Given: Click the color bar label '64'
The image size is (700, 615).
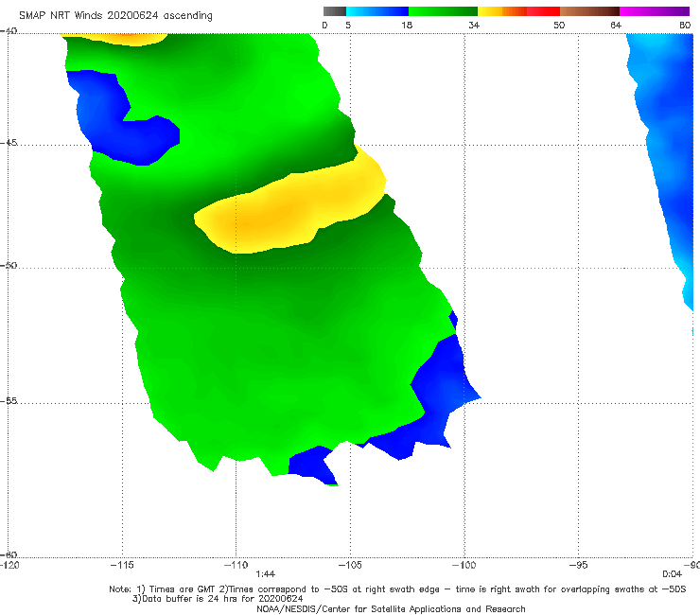Looking at the screenshot, I should pos(616,25).
